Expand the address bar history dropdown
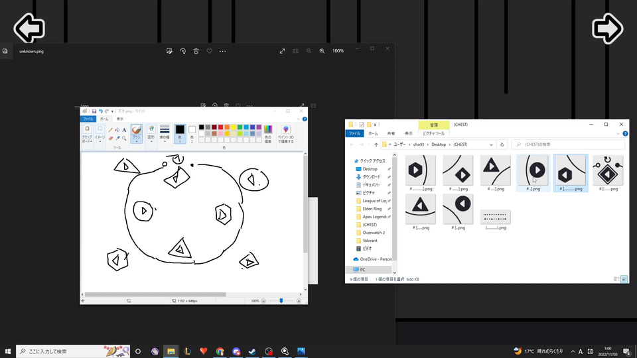 [x=491, y=145]
